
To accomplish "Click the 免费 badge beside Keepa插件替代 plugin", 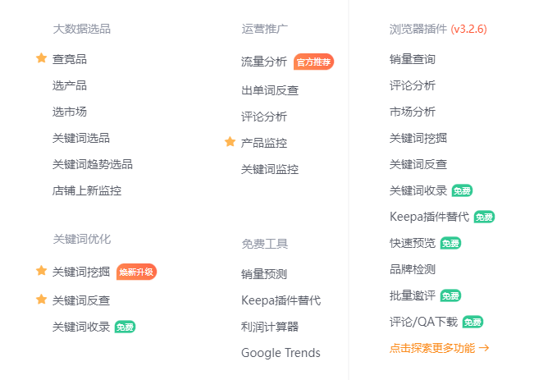I will tap(484, 217).
